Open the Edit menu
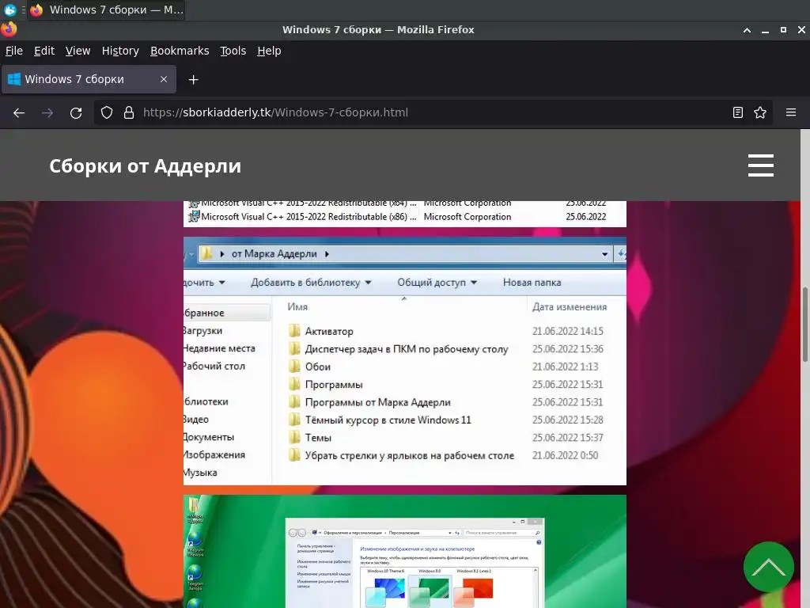 pos(44,51)
